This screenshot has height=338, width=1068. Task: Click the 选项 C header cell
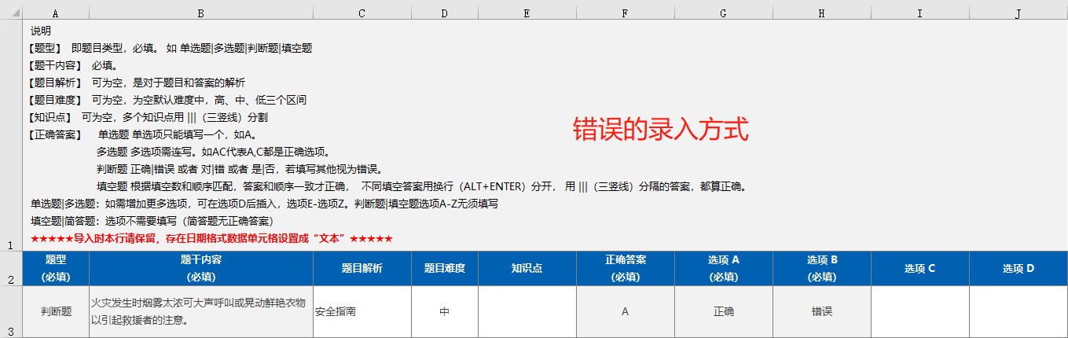(x=919, y=268)
